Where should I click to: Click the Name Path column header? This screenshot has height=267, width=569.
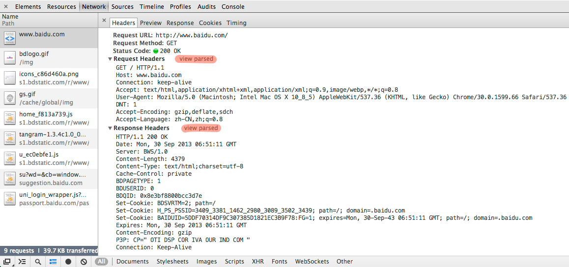49,20
